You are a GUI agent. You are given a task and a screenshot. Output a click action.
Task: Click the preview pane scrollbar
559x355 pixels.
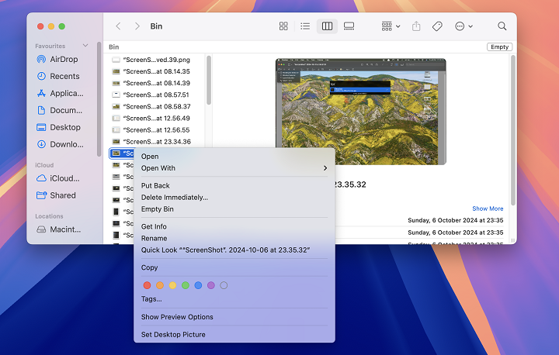[513, 130]
